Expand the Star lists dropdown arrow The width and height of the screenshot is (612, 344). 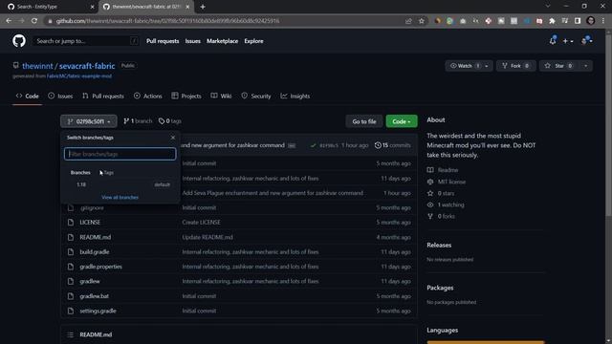pyautogui.click(x=586, y=66)
